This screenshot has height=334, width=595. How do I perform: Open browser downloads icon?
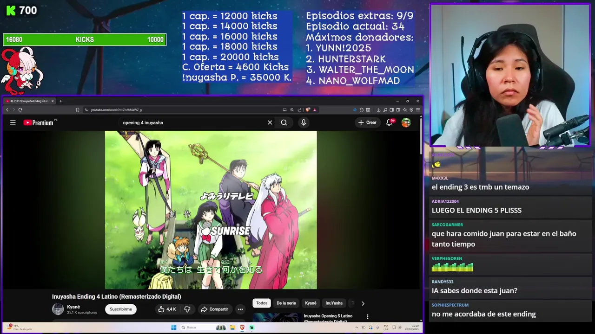click(378, 110)
